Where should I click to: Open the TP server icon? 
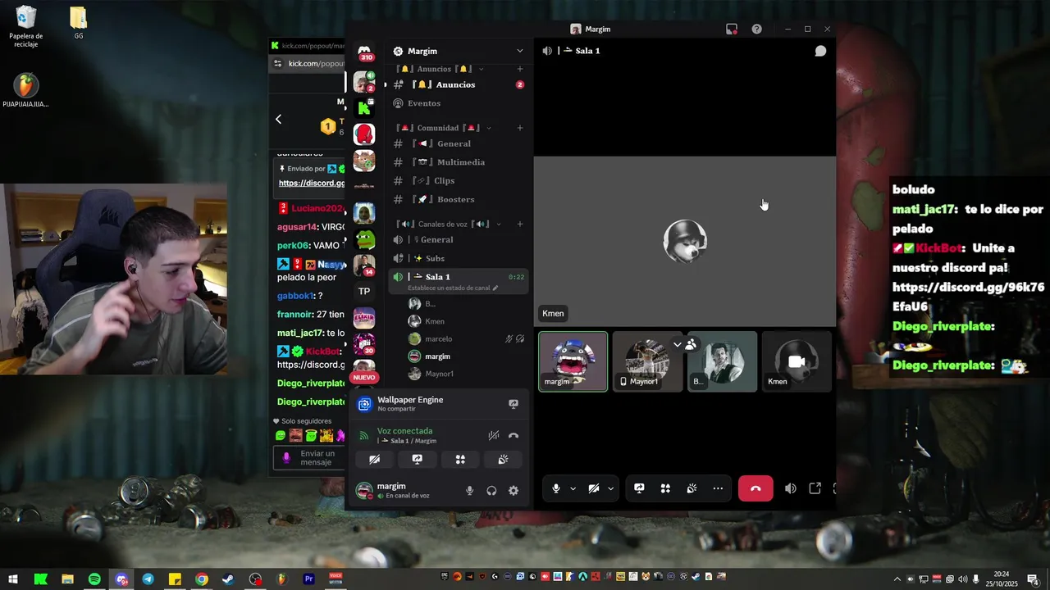364,291
